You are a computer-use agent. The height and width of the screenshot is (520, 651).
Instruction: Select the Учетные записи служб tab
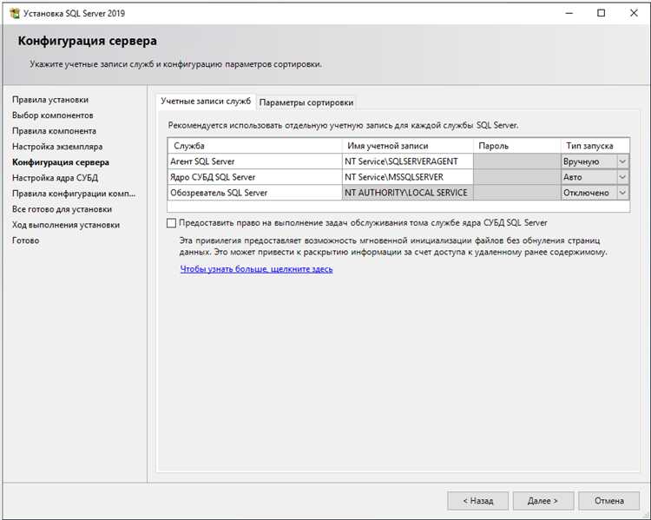point(206,102)
